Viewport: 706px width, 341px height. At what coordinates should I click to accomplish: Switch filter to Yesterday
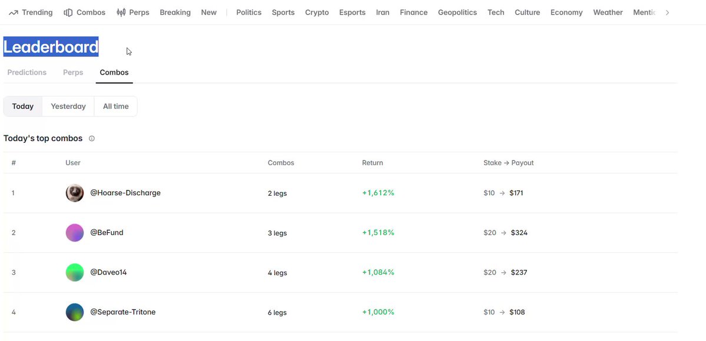tap(68, 106)
